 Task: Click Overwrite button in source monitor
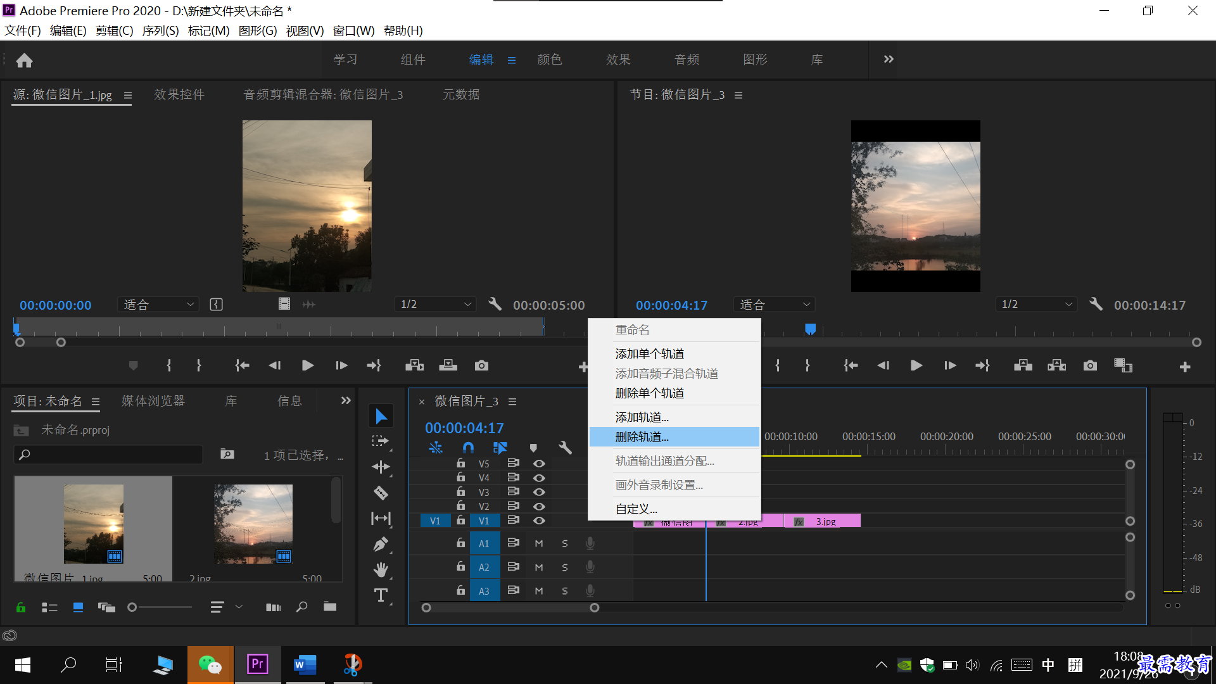448,365
